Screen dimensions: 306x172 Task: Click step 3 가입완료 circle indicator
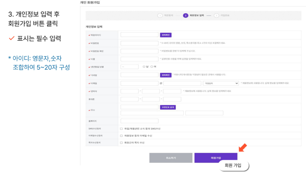point(216,15)
